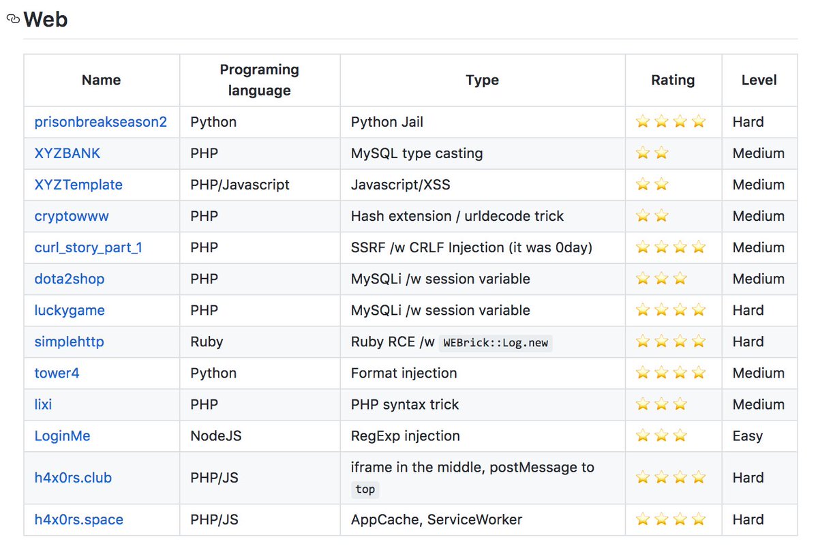Open the XYZTemplate link
This screenshot has height=550, width=818.
coord(78,185)
